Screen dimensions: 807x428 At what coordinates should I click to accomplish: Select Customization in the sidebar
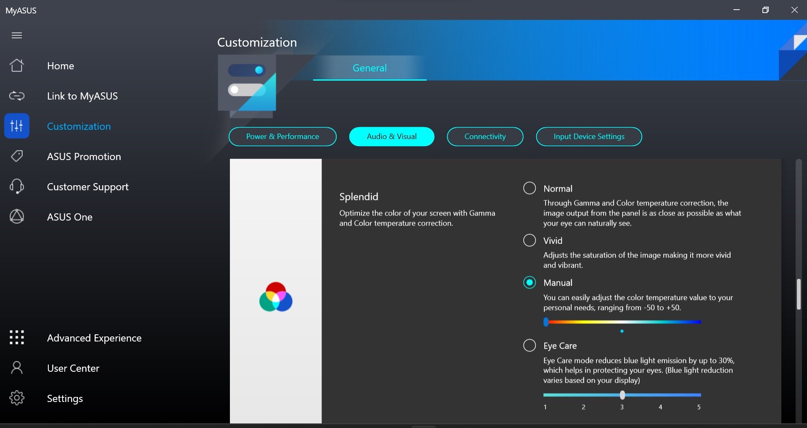[x=79, y=126]
